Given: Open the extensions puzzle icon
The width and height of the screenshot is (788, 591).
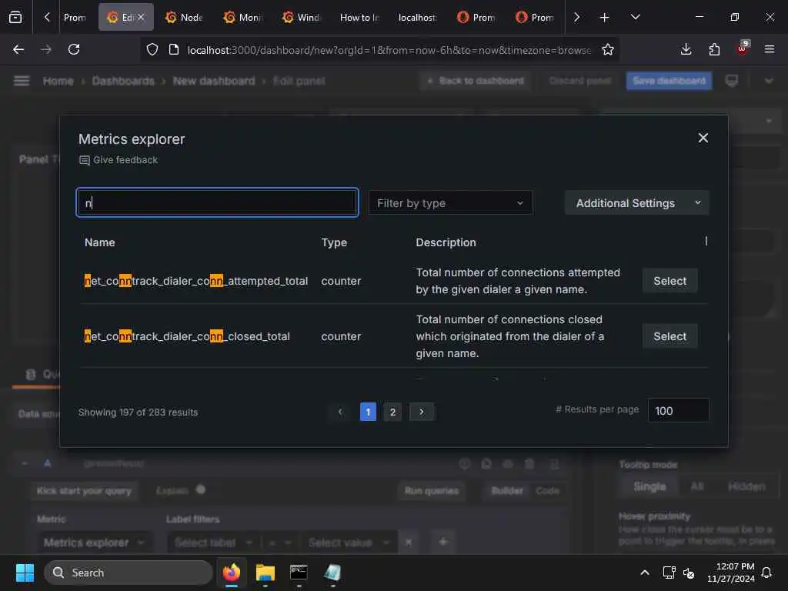Looking at the screenshot, I should (714, 49).
